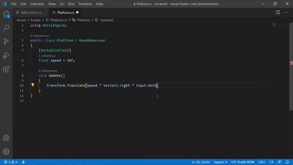
Task: Click 'Vector3.right' in line 10
Action: click(x=116, y=86)
